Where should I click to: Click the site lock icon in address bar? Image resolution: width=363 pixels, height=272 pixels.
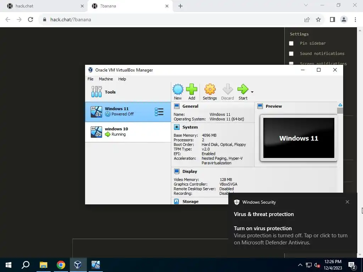point(45,19)
